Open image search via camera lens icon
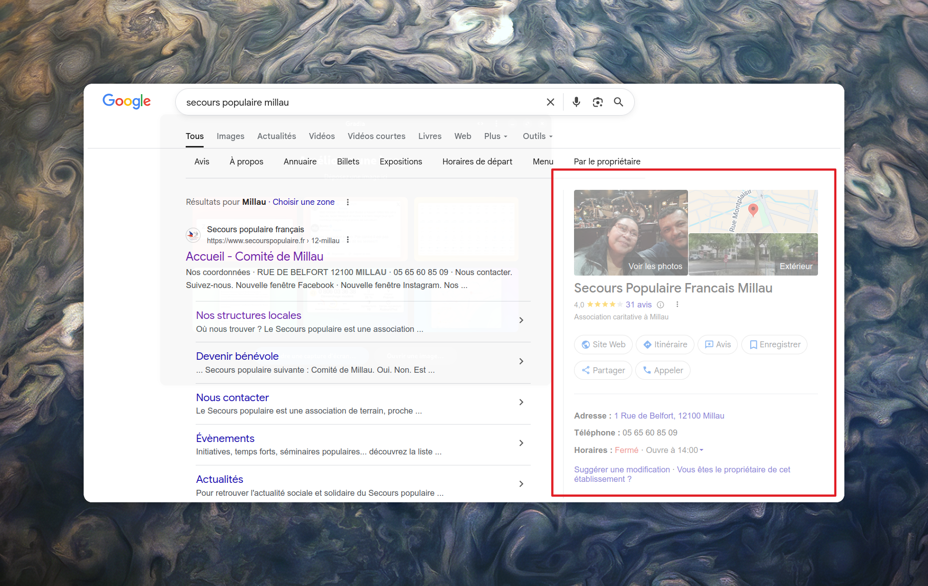Screen dimensions: 928x586 [x=597, y=102]
